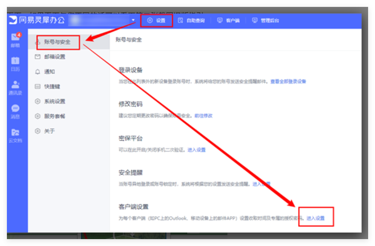Screen dimensions: 375x246
Task: Click the 客户端设置 section heading
Action: [x=134, y=207]
